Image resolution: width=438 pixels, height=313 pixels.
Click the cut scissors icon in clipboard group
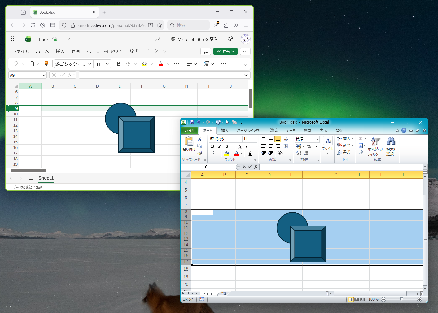(200, 139)
